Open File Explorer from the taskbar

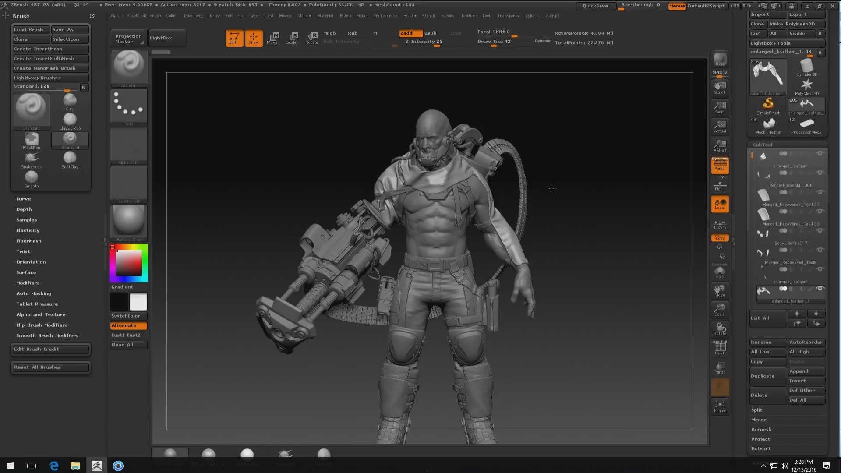click(75, 466)
